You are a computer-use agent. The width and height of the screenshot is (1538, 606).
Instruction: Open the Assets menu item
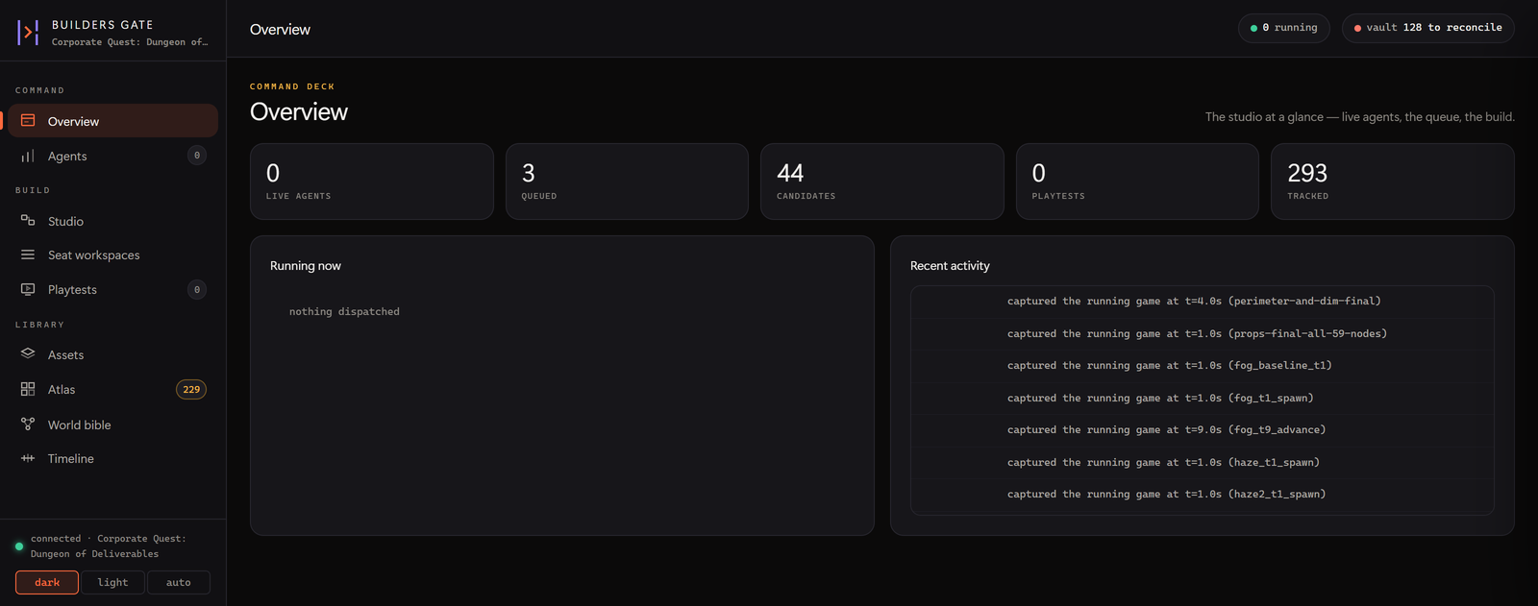click(113, 354)
